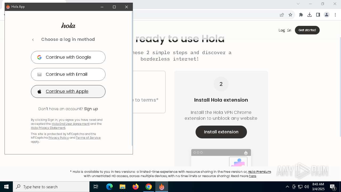Image resolution: width=341 pixels, height=192 pixels.
Task: Close the Hola App window
Action: coord(127,7)
